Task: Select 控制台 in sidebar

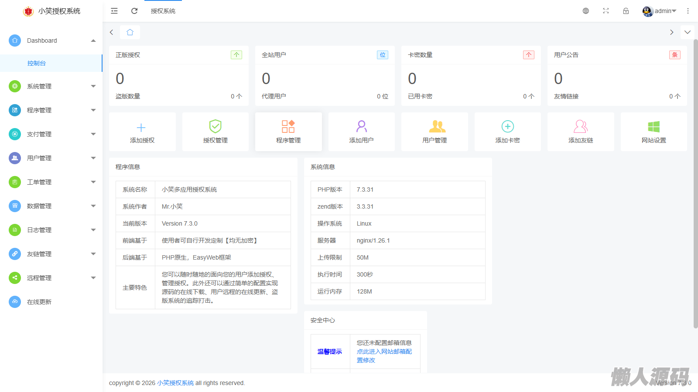Action: [37, 63]
